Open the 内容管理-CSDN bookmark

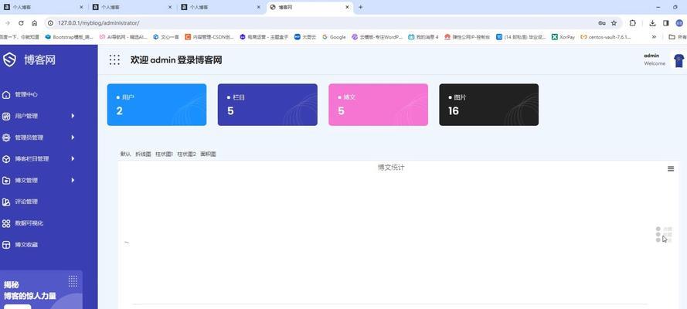pyautogui.click(x=209, y=37)
